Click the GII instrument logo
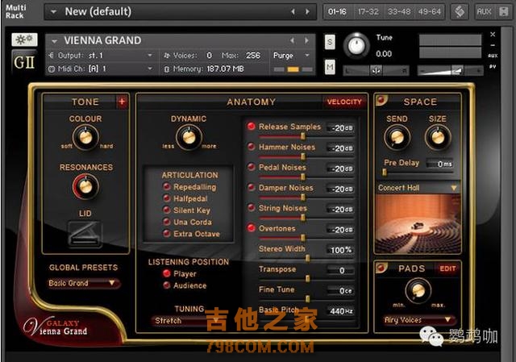Viewport: 516px width, 362px height. pyautogui.click(x=24, y=62)
